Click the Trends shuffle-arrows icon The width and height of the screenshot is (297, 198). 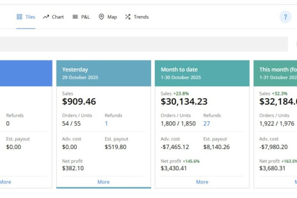[x=128, y=17]
